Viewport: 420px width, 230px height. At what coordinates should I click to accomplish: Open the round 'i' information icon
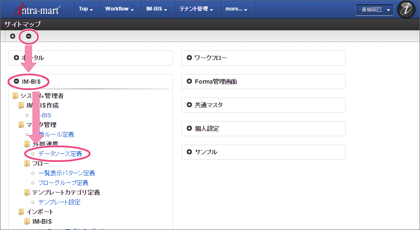coord(406,10)
